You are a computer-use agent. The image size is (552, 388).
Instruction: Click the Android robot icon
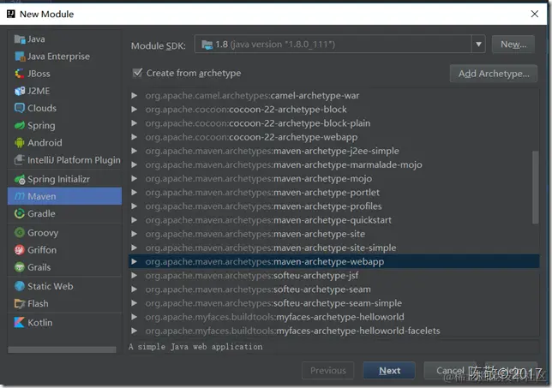pos(20,142)
